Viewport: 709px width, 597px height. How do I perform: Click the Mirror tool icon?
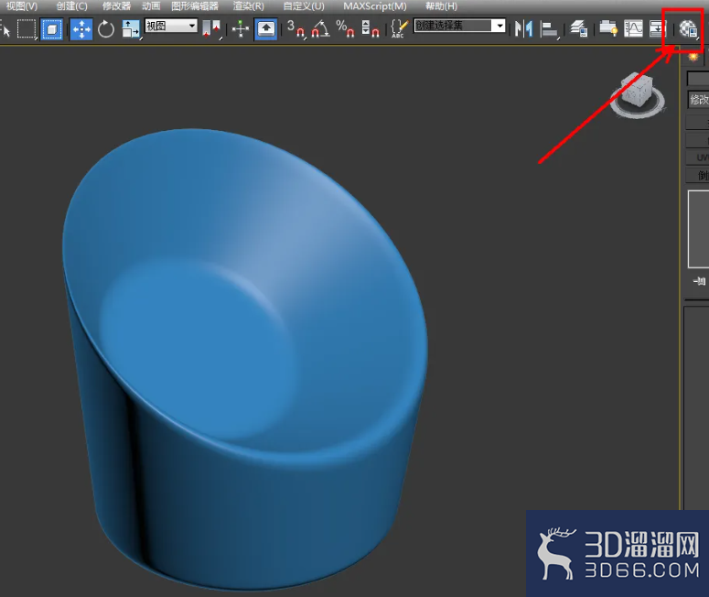point(523,29)
